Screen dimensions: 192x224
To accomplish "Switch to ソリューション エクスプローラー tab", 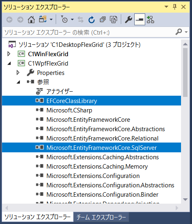I will click(38, 217).
